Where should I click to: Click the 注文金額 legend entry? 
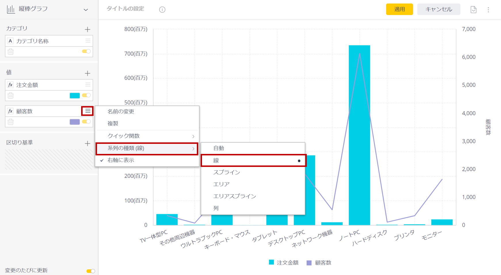(x=283, y=263)
